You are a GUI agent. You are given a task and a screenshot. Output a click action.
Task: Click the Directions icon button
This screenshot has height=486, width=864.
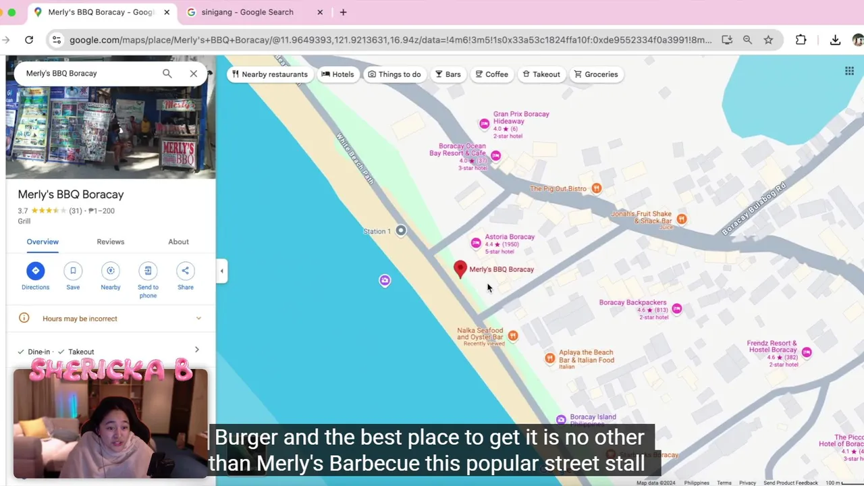pyautogui.click(x=35, y=271)
